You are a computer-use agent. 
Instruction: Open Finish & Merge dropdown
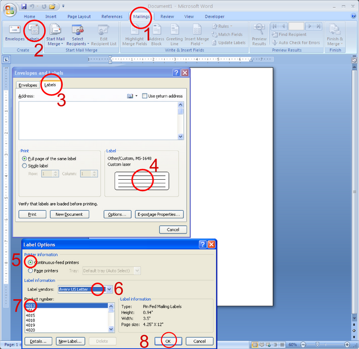335,35
